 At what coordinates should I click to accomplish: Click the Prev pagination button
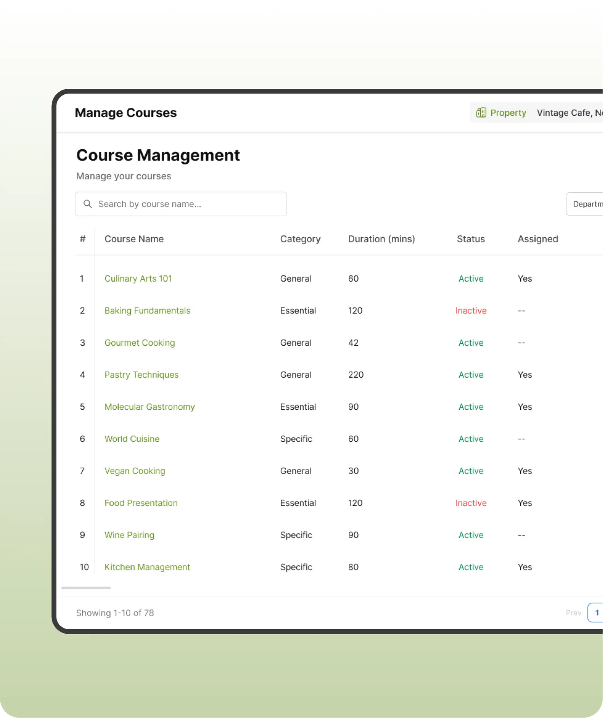[x=573, y=613]
